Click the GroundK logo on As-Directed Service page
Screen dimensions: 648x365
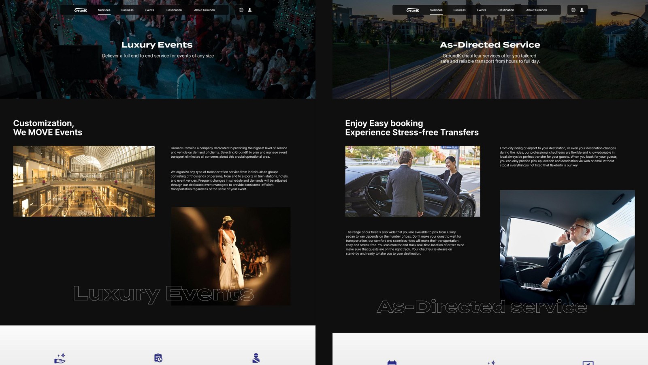click(413, 10)
